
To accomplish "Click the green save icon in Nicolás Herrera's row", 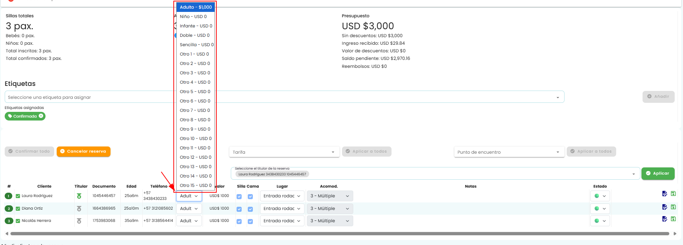I will pyautogui.click(x=673, y=219).
